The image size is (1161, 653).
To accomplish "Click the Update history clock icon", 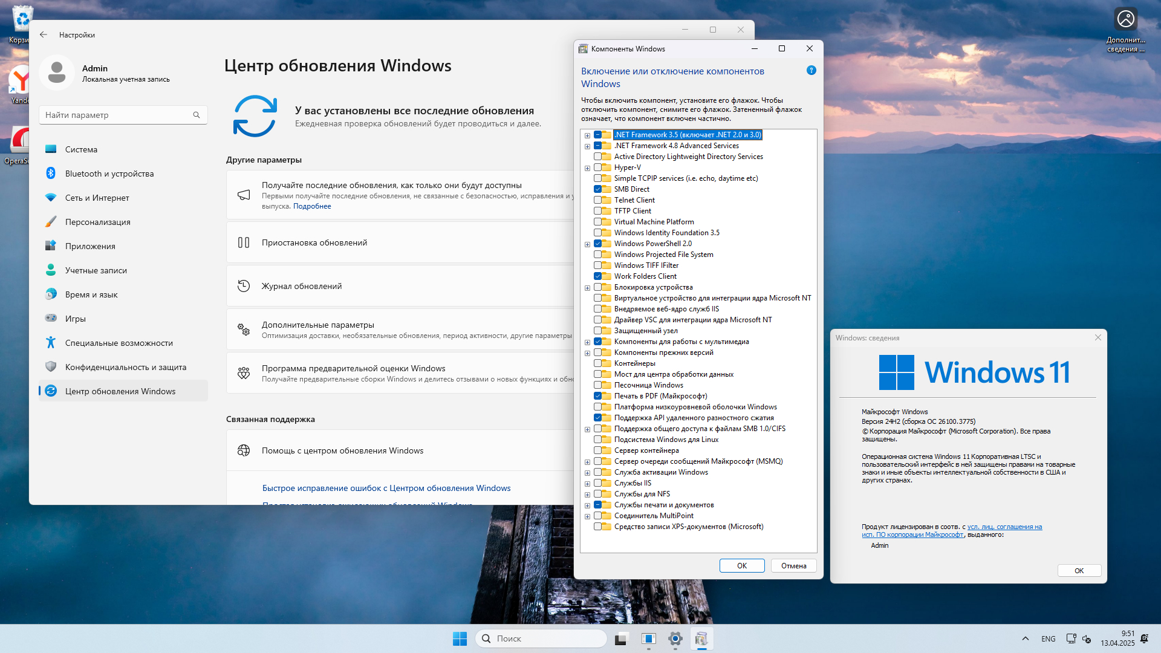I will pos(244,286).
